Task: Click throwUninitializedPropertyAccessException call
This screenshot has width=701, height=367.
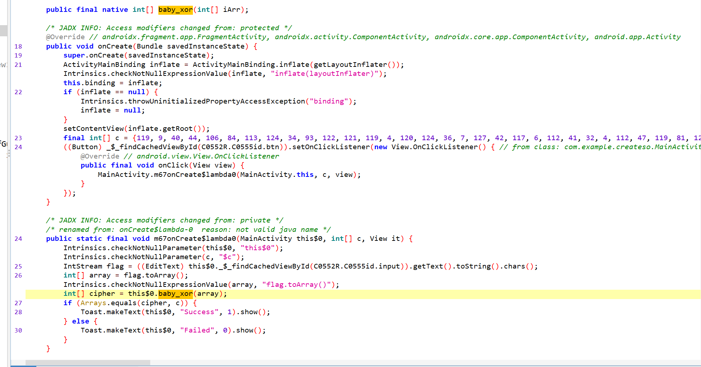Action: point(217,101)
